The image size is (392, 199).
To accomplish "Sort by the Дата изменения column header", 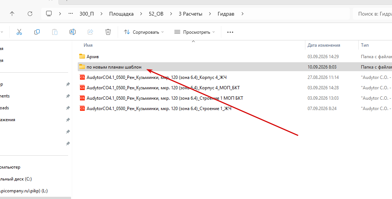I will click(324, 45).
